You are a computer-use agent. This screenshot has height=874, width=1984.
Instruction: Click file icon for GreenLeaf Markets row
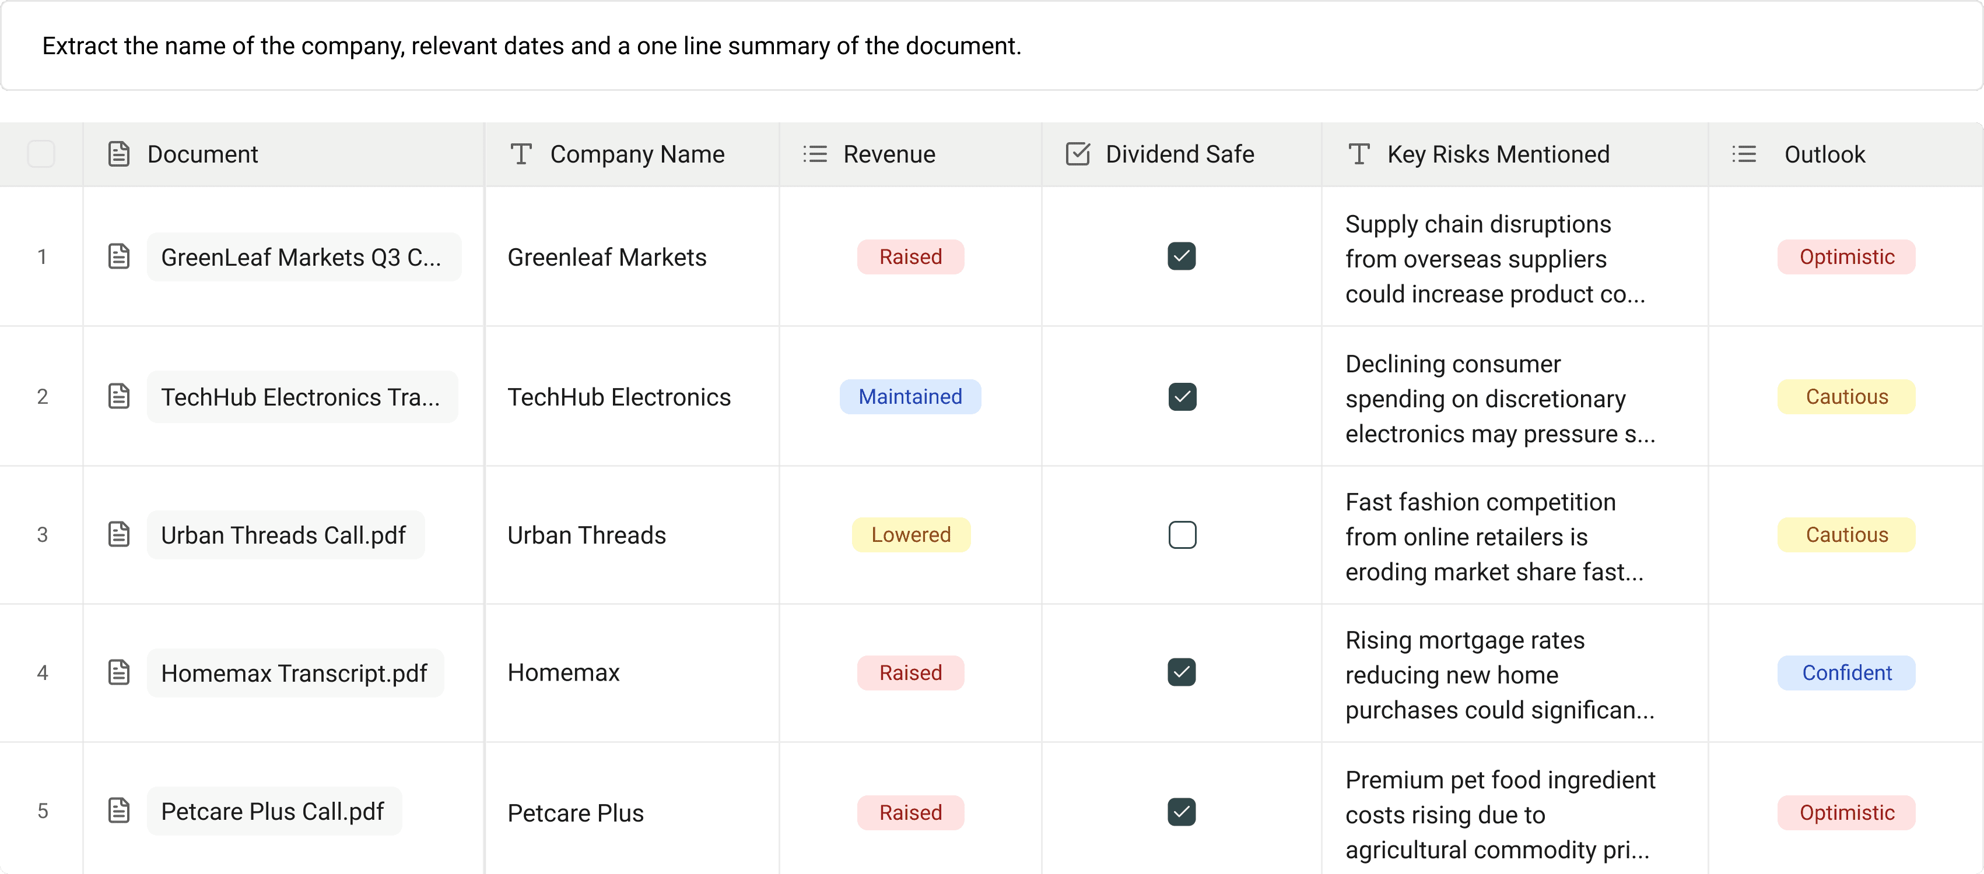(x=118, y=256)
